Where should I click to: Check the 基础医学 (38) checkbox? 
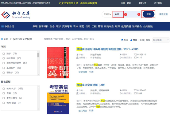click(x=4, y=68)
